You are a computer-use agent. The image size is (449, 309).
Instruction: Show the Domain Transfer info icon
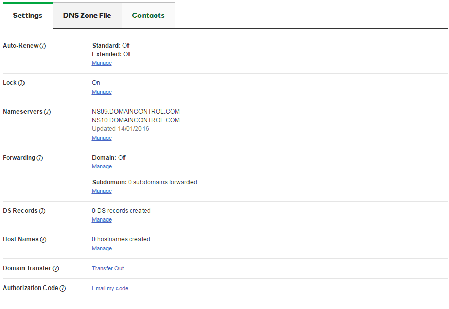click(x=56, y=268)
